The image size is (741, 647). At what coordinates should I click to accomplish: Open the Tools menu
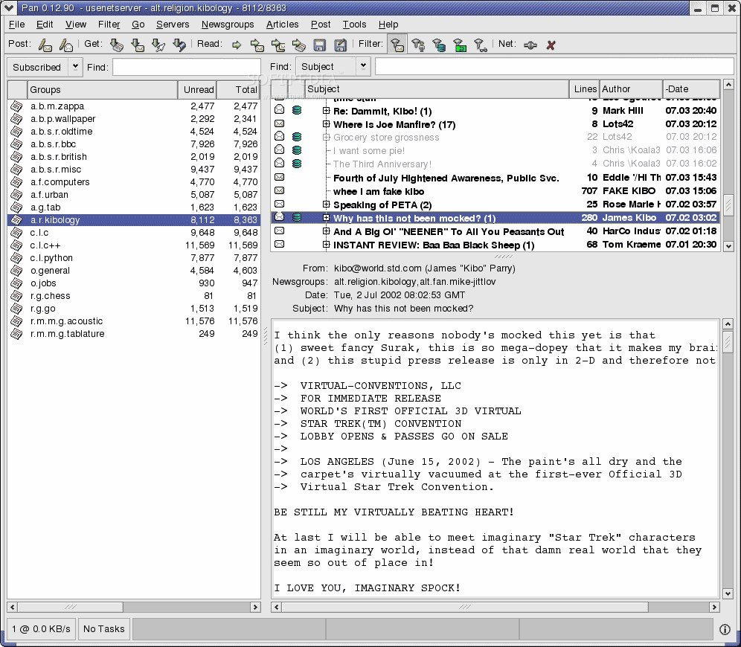(354, 24)
